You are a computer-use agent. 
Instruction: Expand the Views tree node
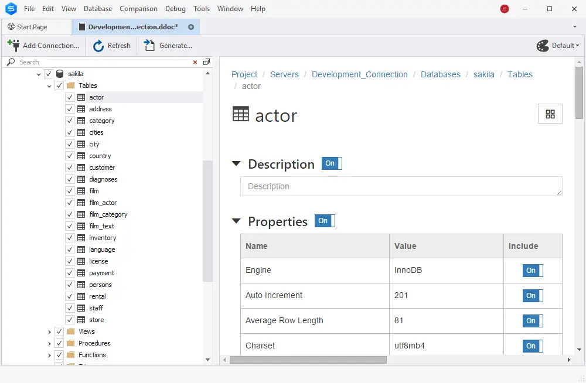[x=49, y=331]
